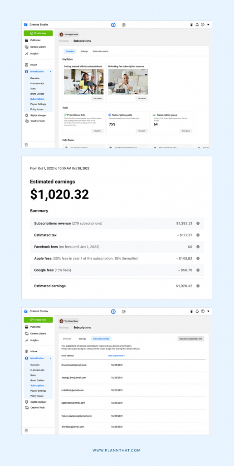234x466 pixels.
Task: Click the Subscription group people icon
Action: (x=154, y=115)
